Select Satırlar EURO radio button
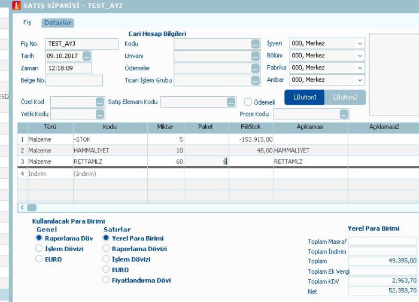 (106, 269)
